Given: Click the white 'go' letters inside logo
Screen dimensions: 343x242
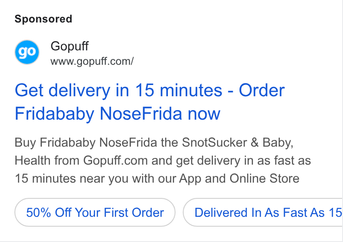Looking at the screenshot, I should point(27,53).
